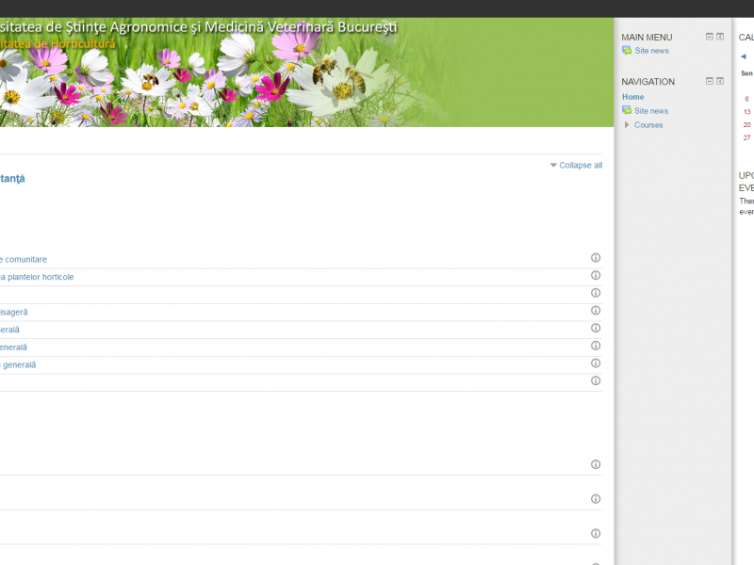Show info for the 'enerală' course
The width and height of the screenshot is (754, 565).
click(596, 346)
